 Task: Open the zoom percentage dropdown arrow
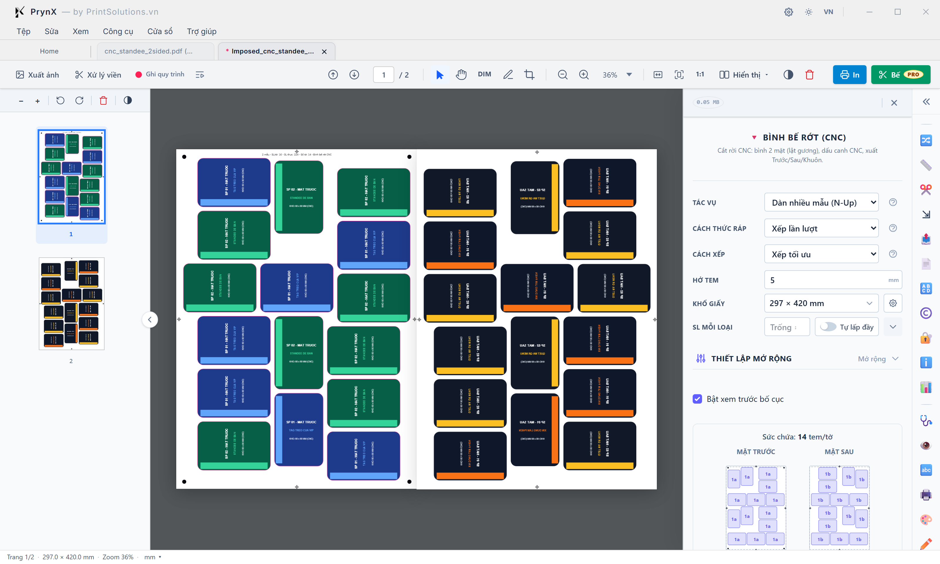629,75
